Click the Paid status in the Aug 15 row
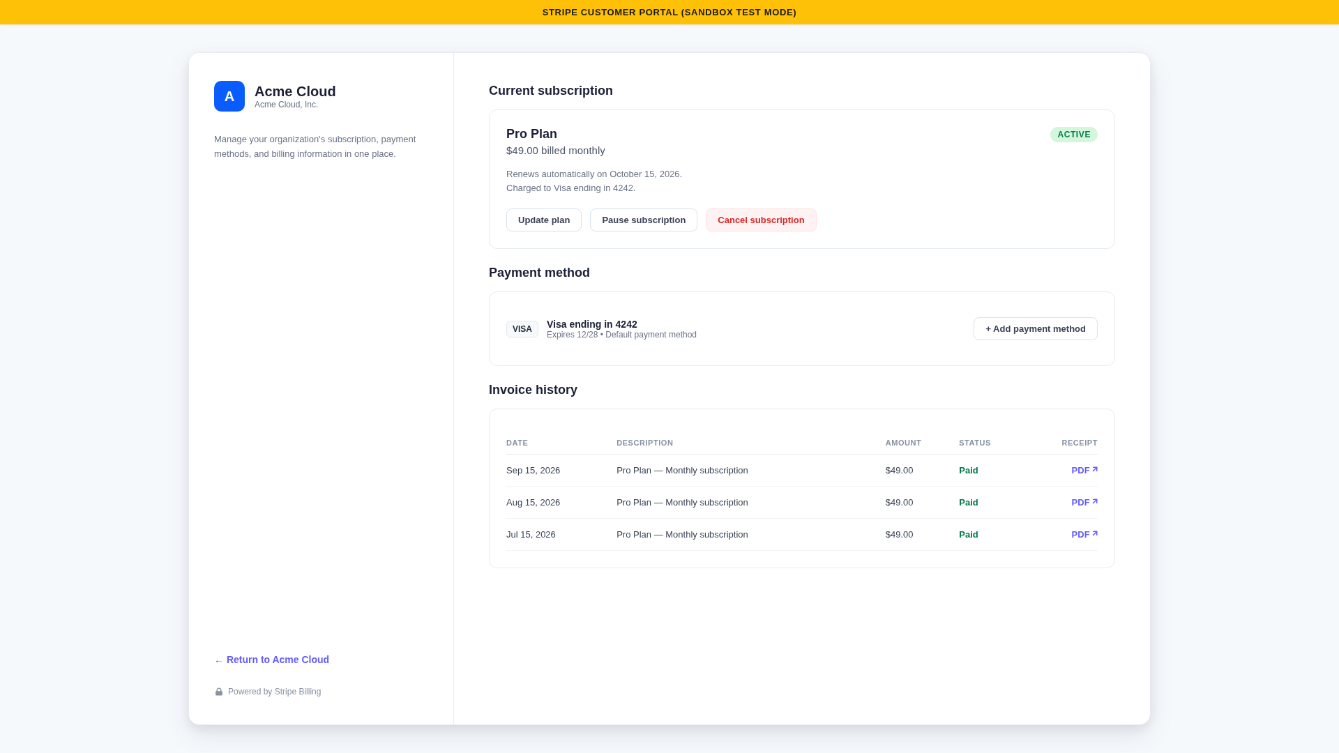The image size is (1339, 753). tap(969, 503)
